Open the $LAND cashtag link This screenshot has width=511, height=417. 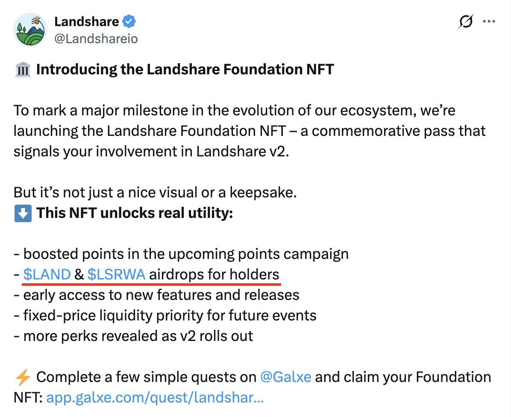pos(47,274)
